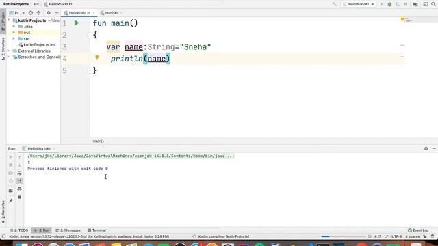This screenshot has width=438, height=246.
Task: Open Project Structure icon in toolbar
Action: coord(415,4)
